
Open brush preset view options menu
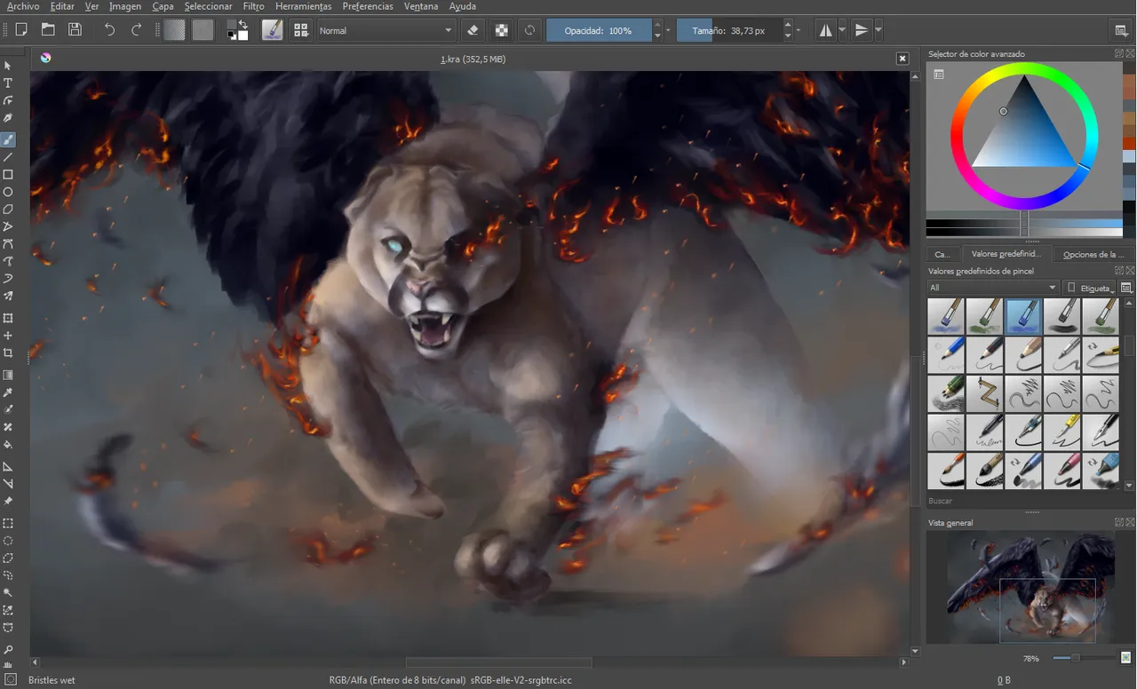(x=1126, y=288)
